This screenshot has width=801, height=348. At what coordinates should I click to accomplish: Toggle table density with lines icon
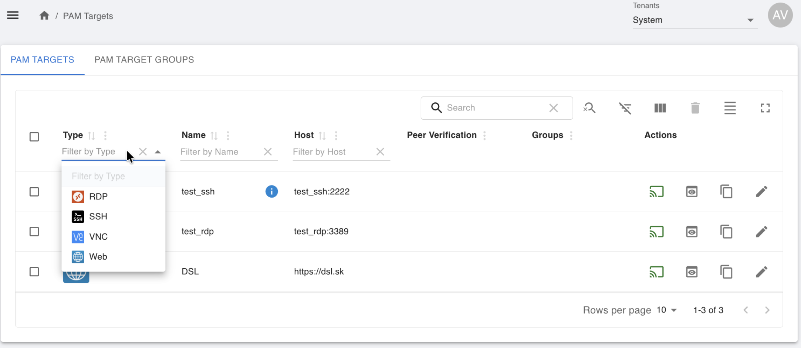(x=730, y=108)
